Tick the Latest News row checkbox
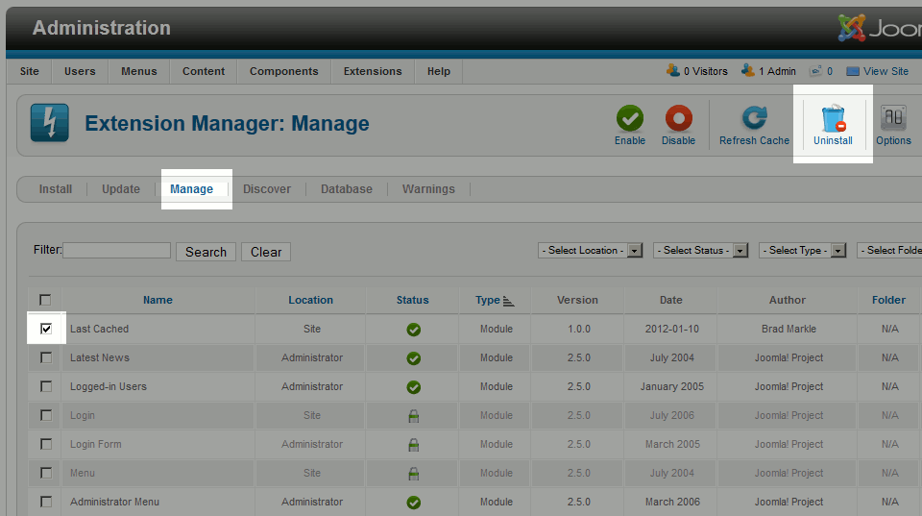922x516 pixels. tap(46, 357)
